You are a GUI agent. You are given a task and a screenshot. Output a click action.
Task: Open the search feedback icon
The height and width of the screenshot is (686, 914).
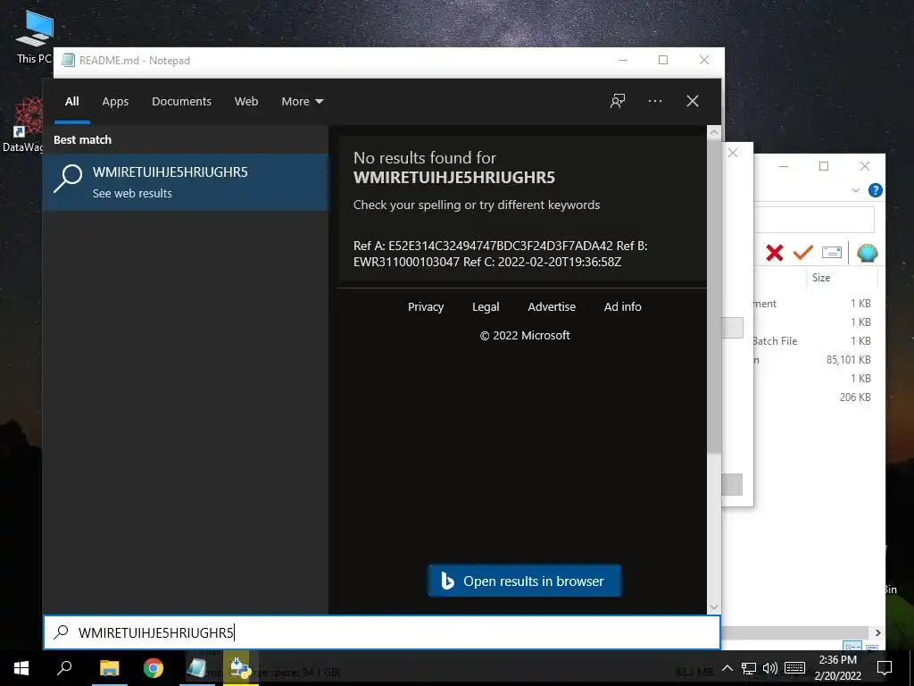(x=618, y=102)
